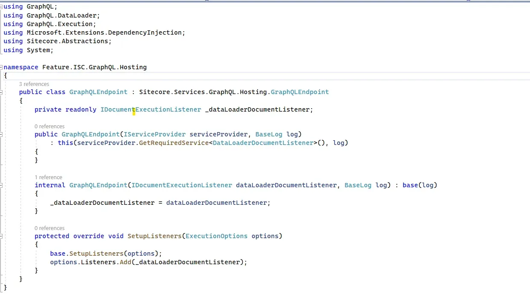Click 'Microsoft.Extensions.DependencyInjection' using namespace
Viewport: 530px width, 298px height.
104,32
